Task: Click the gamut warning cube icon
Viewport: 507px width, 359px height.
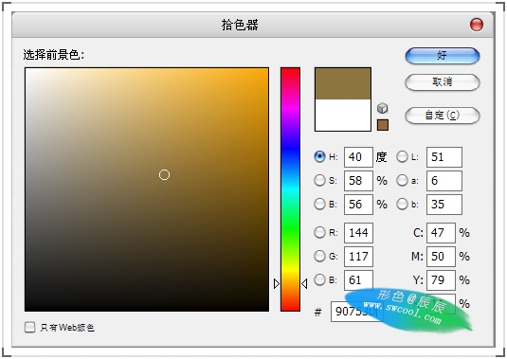Action: click(383, 108)
